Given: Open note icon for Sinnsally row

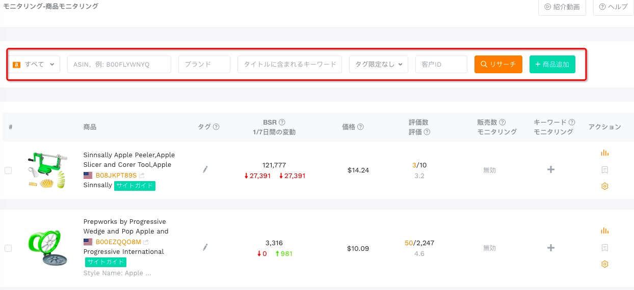Looking at the screenshot, I should (x=605, y=169).
